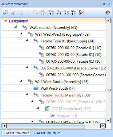Click horizontal scrollbar right arrow

pos(103,126)
